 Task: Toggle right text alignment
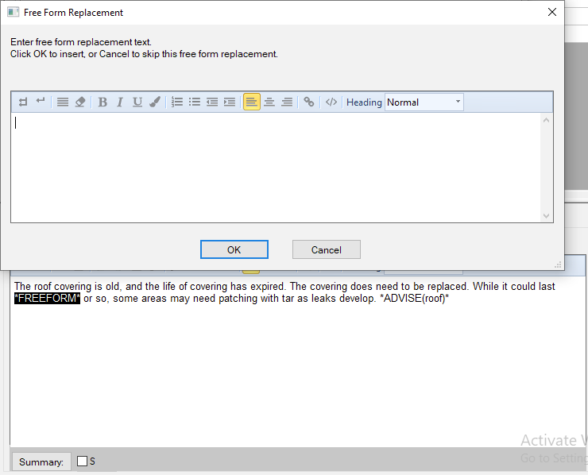(x=287, y=102)
